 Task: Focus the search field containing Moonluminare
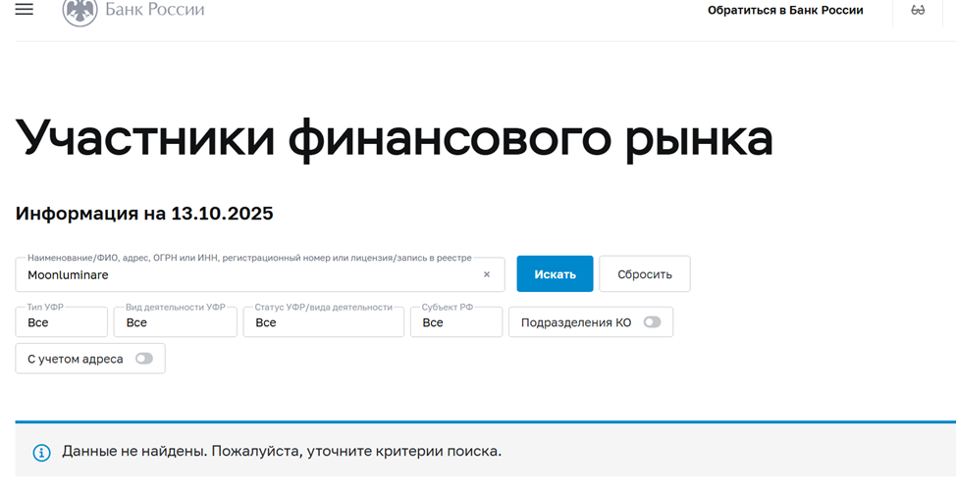click(x=260, y=274)
